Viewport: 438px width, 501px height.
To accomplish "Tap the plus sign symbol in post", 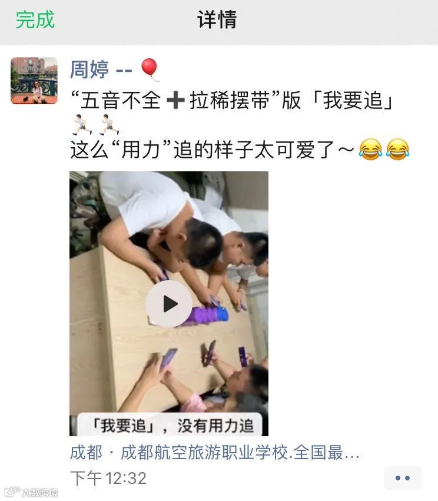I will point(175,100).
